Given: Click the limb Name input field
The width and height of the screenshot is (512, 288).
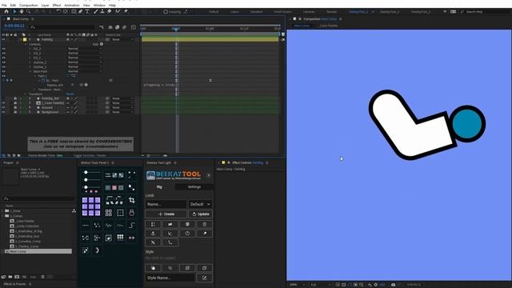Looking at the screenshot, I should pyautogui.click(x=166, y=204).
